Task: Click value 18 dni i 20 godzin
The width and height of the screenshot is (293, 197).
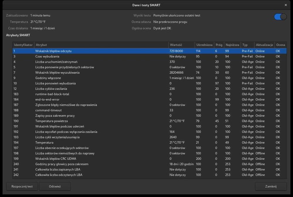Action: [x=181, y=164]
